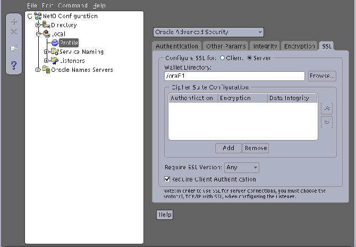The image size is (356, 247).
Task: Select the Profile globe icon in tree
Action: pos(55,43)
